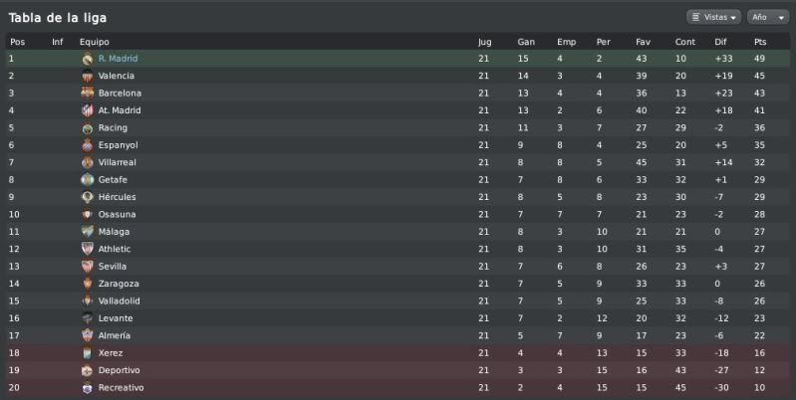796x400 pixels.
Task: Click the Deportivo club crest icon
Action: (88, 370)
